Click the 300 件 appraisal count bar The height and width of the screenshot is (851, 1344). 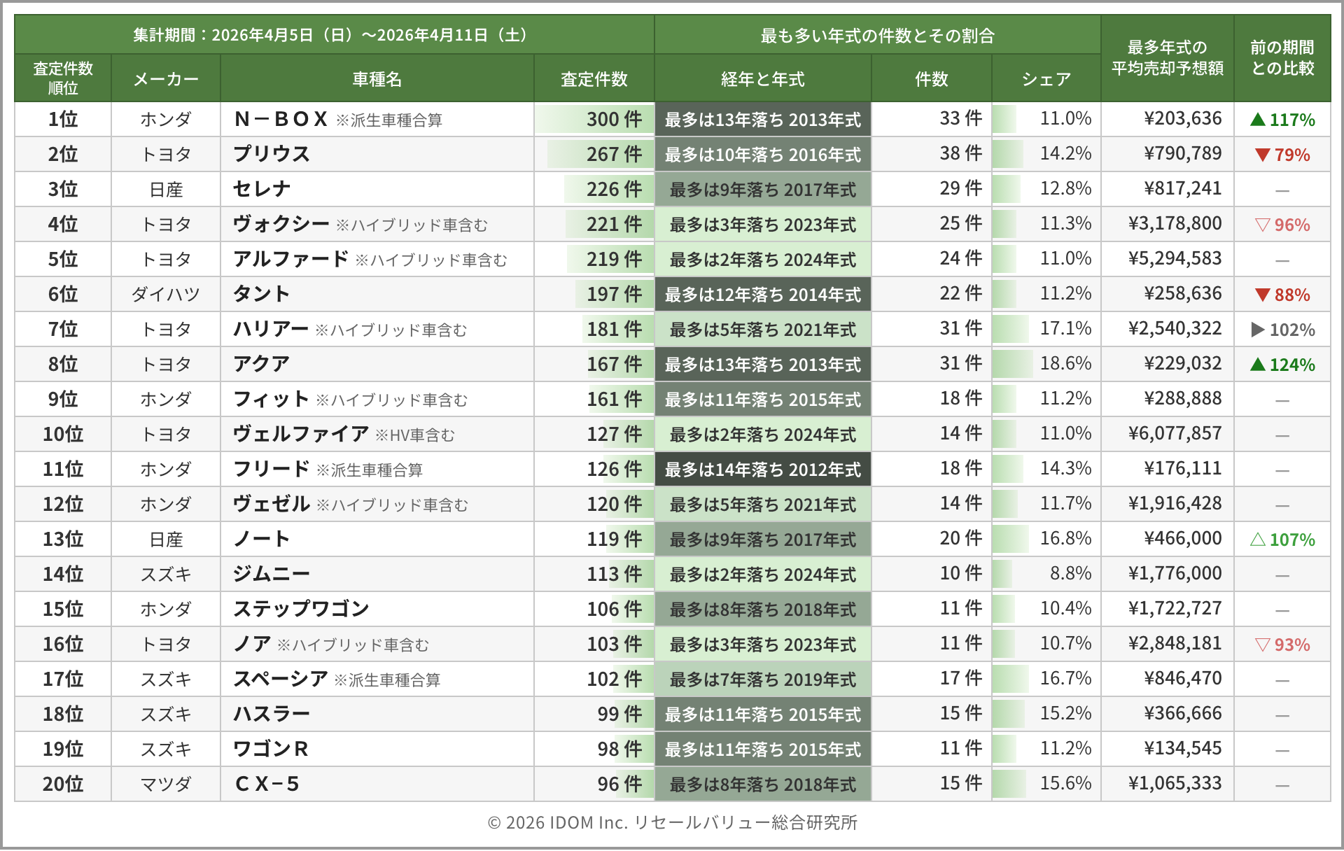click(595, 120)
